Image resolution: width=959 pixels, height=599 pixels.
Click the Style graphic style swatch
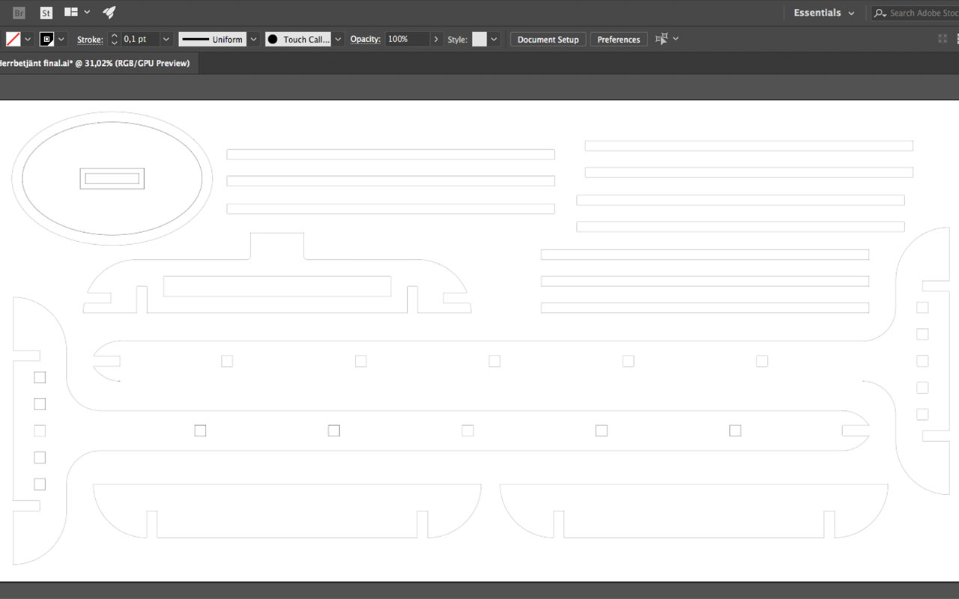(479, 39)
